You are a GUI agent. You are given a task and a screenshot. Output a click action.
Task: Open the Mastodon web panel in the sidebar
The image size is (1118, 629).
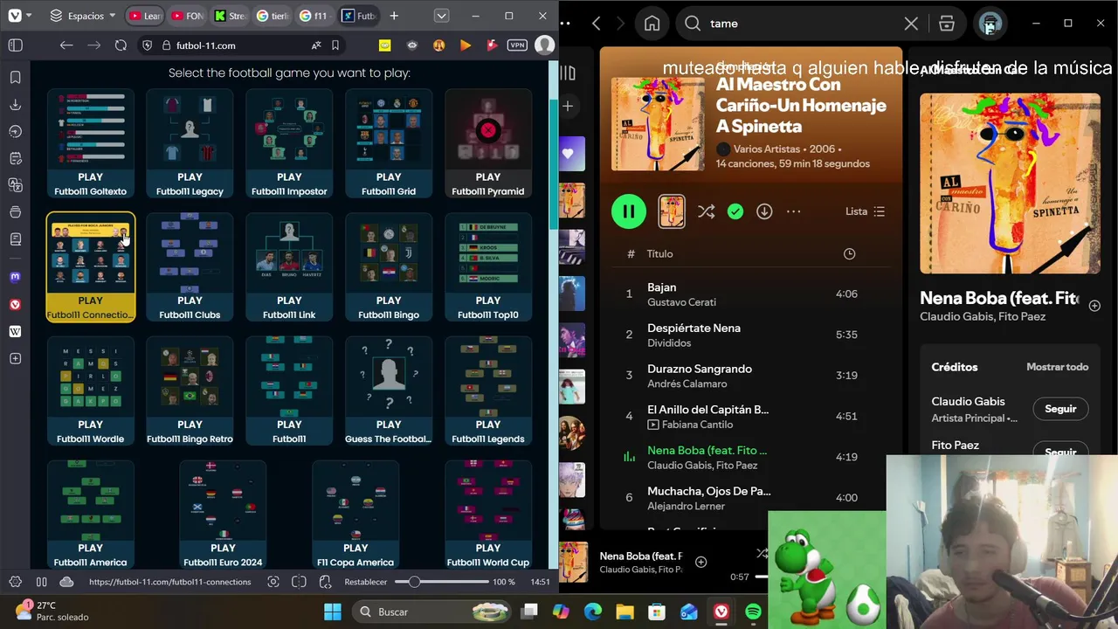15,278
